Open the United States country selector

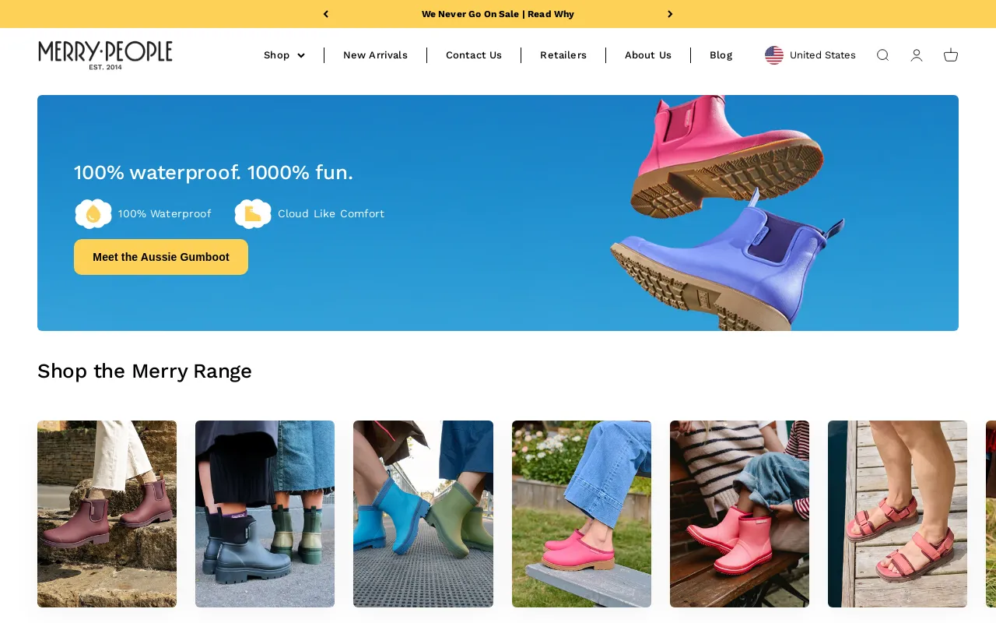(x=810, y=55)
